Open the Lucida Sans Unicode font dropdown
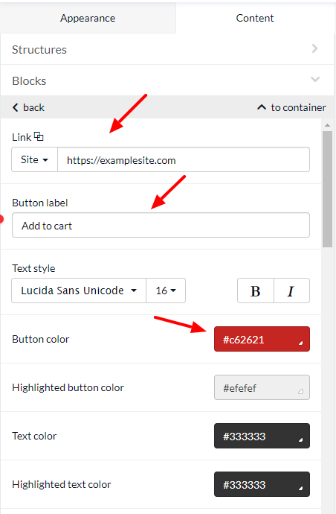Image resolution: width=336 pixels, height=514 pixels. click(x=79, y=291)
